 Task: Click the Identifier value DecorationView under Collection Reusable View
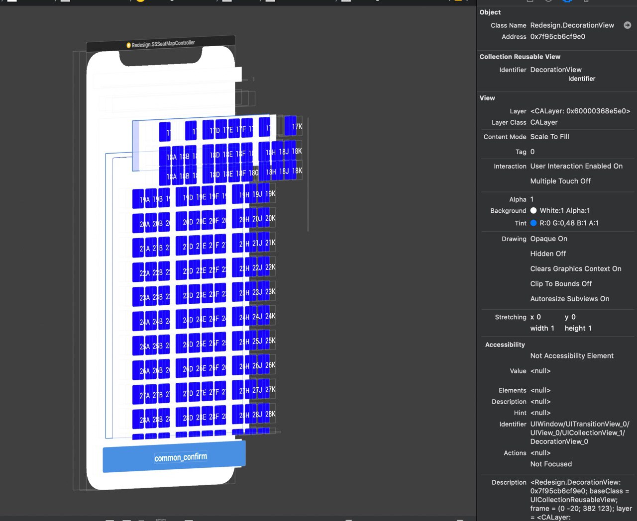click(556, 70)
